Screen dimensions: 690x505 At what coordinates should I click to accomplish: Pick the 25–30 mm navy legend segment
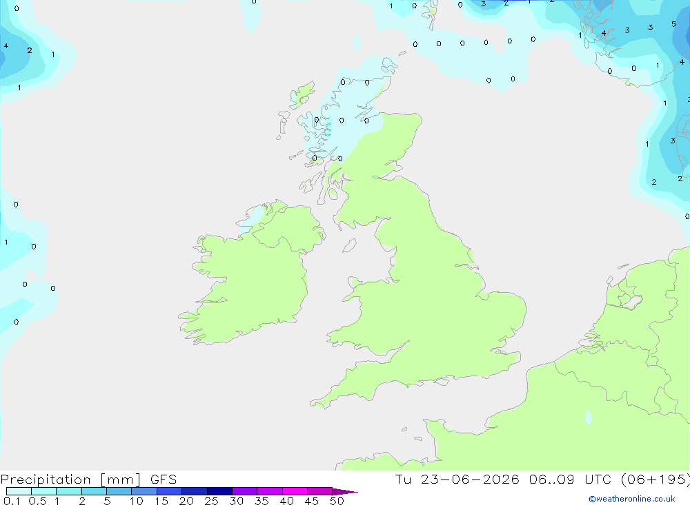pyautogui.click(x=219, y=491)
